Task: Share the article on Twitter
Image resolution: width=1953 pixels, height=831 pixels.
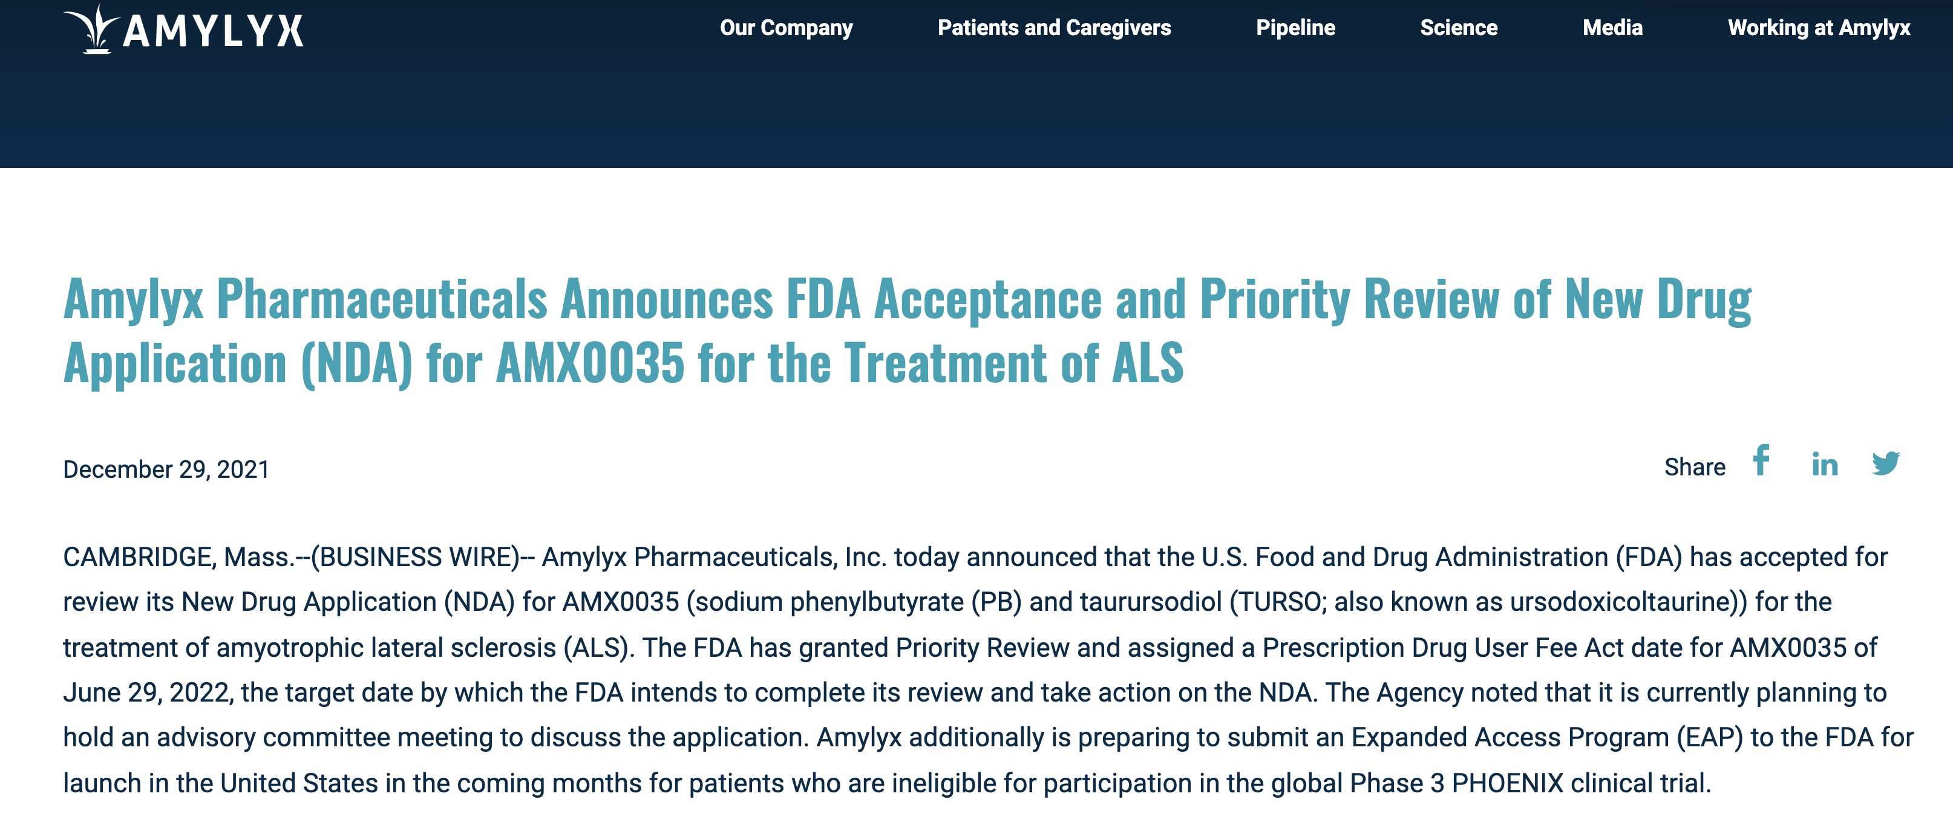Action: click(x=1885, y=463)
